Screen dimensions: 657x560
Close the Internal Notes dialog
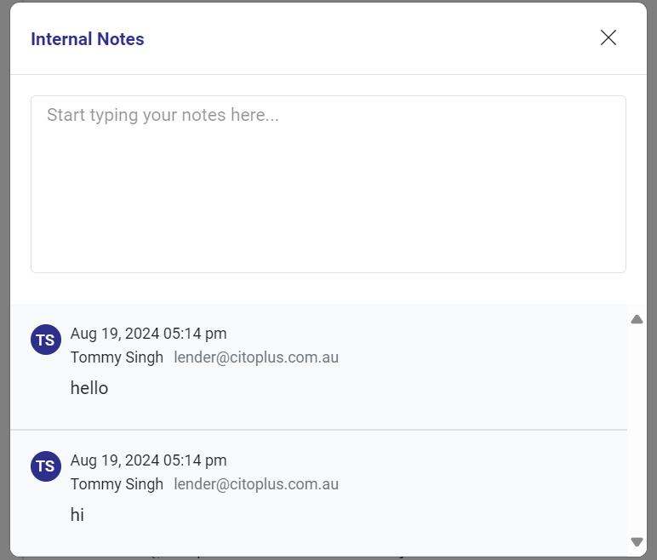[608, 37]
